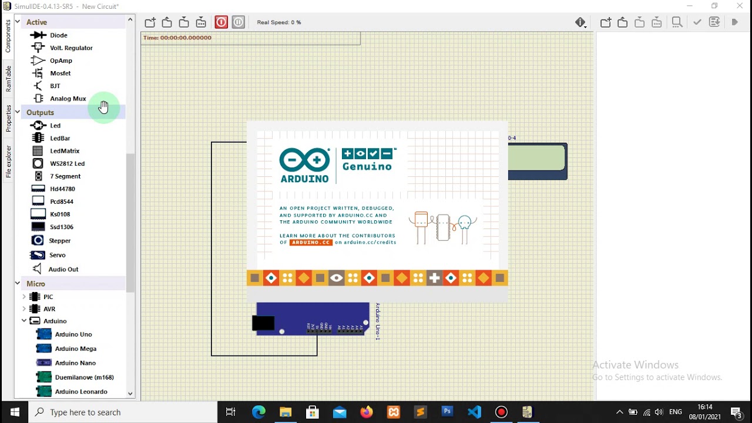The image size is (752, 423).
Task: Open the Properties side tab
Action: [8, 118]
